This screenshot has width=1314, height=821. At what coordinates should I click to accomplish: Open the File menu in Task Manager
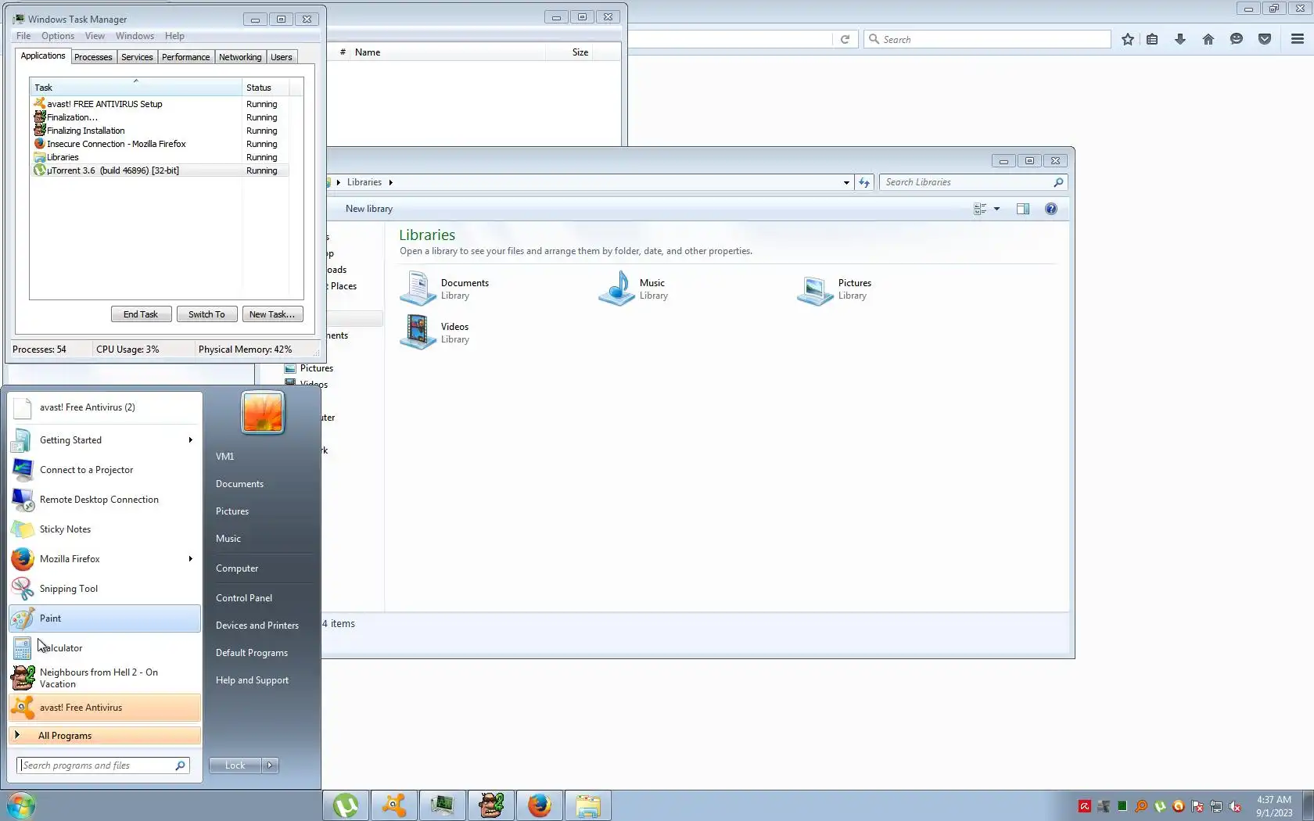coord(23,36)
